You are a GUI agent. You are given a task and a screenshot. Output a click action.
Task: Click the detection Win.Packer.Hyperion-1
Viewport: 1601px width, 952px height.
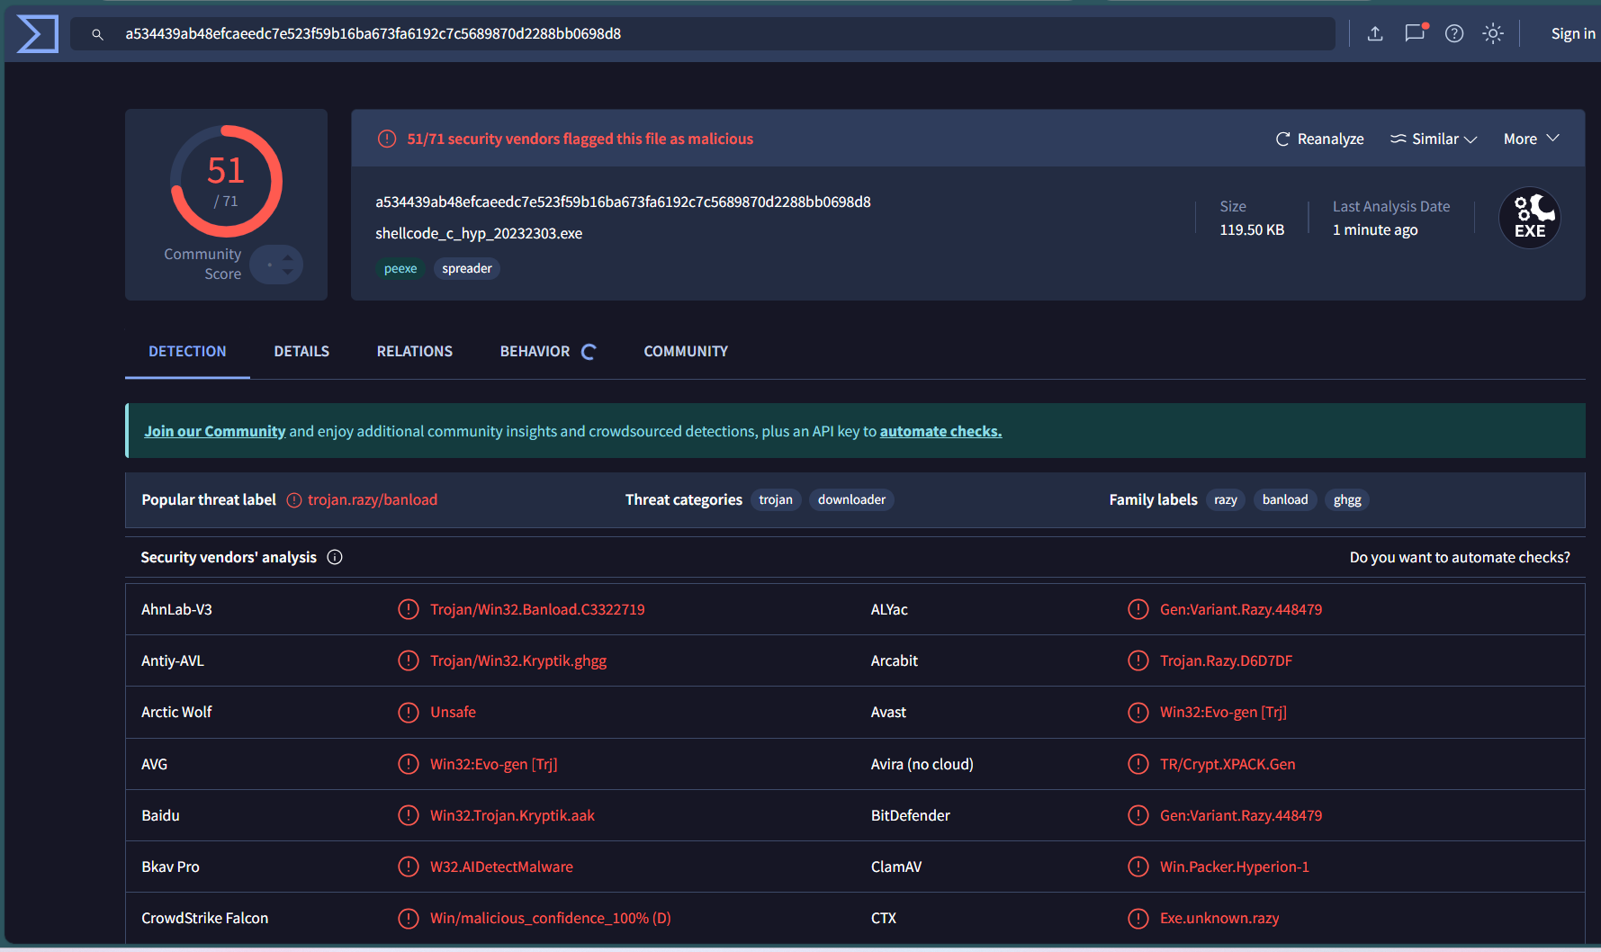[x=1235, y=867]
